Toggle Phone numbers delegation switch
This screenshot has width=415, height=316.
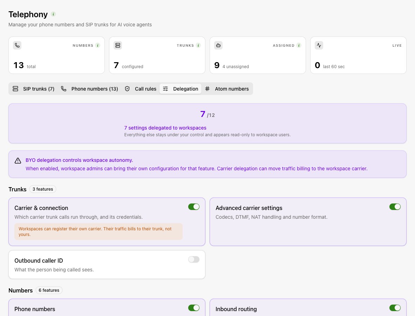(x=194, y=308)
